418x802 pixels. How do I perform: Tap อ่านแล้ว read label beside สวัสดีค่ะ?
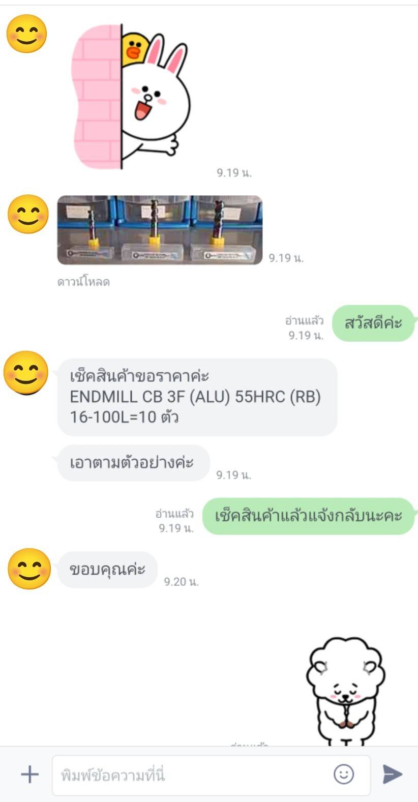(x=304, y=320)
